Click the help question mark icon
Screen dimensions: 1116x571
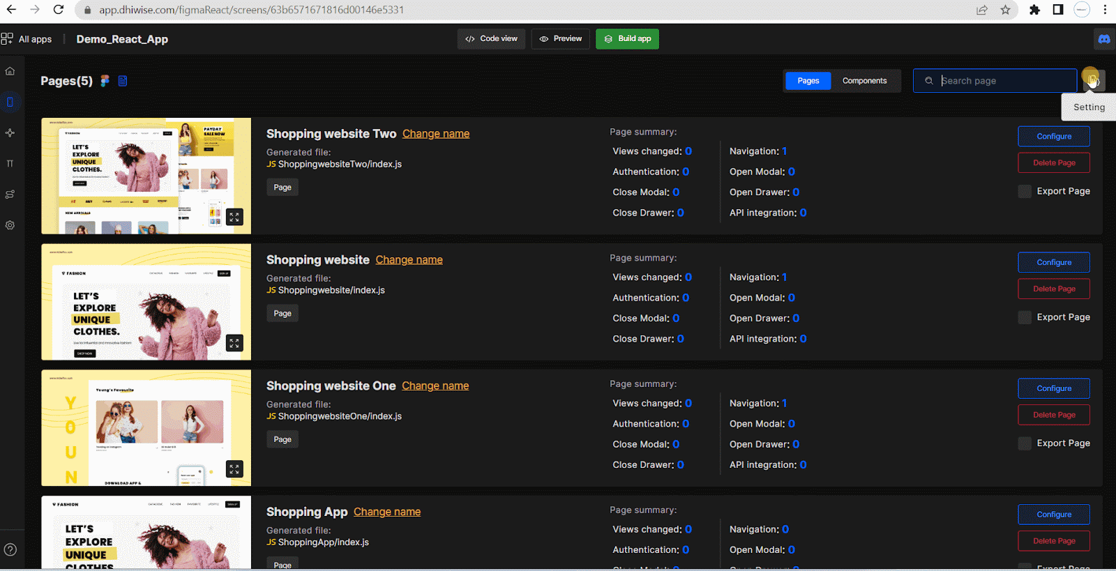tap(10, 549)
